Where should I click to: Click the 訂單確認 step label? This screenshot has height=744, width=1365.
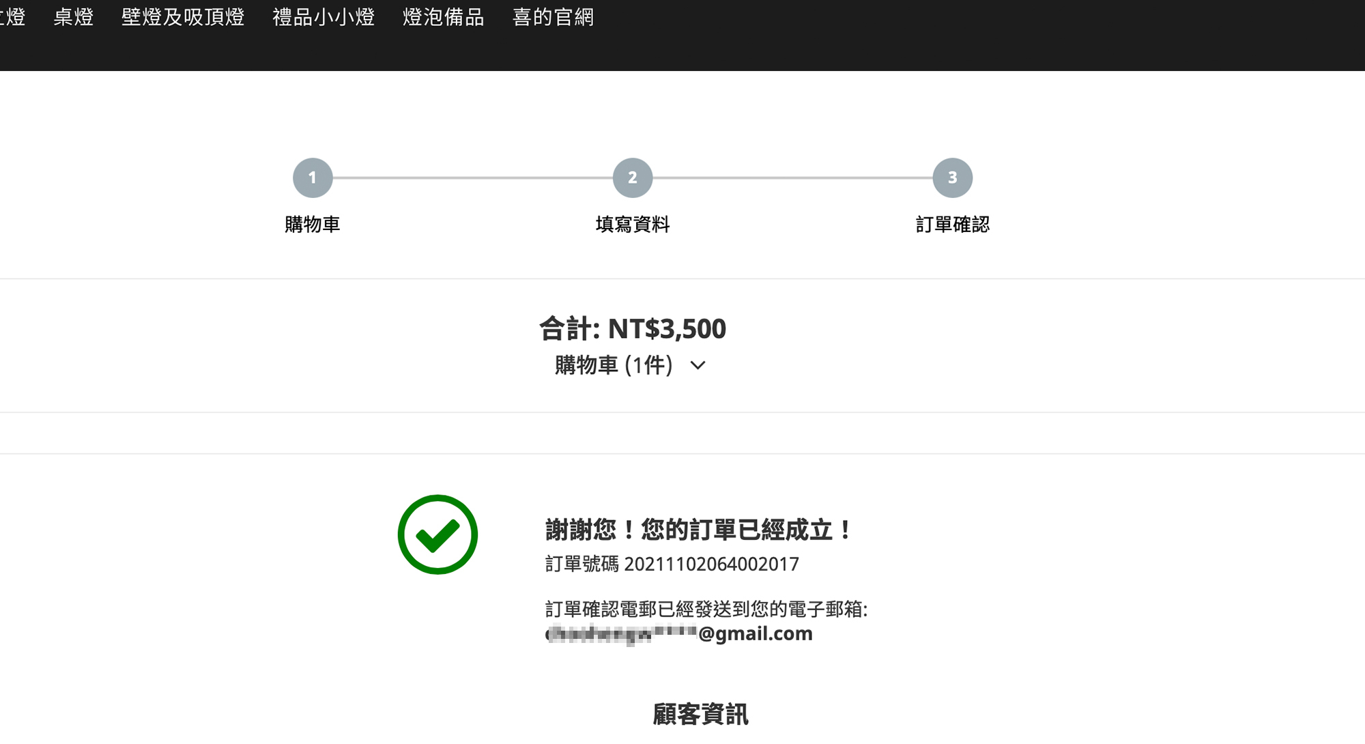pos(952,225)
